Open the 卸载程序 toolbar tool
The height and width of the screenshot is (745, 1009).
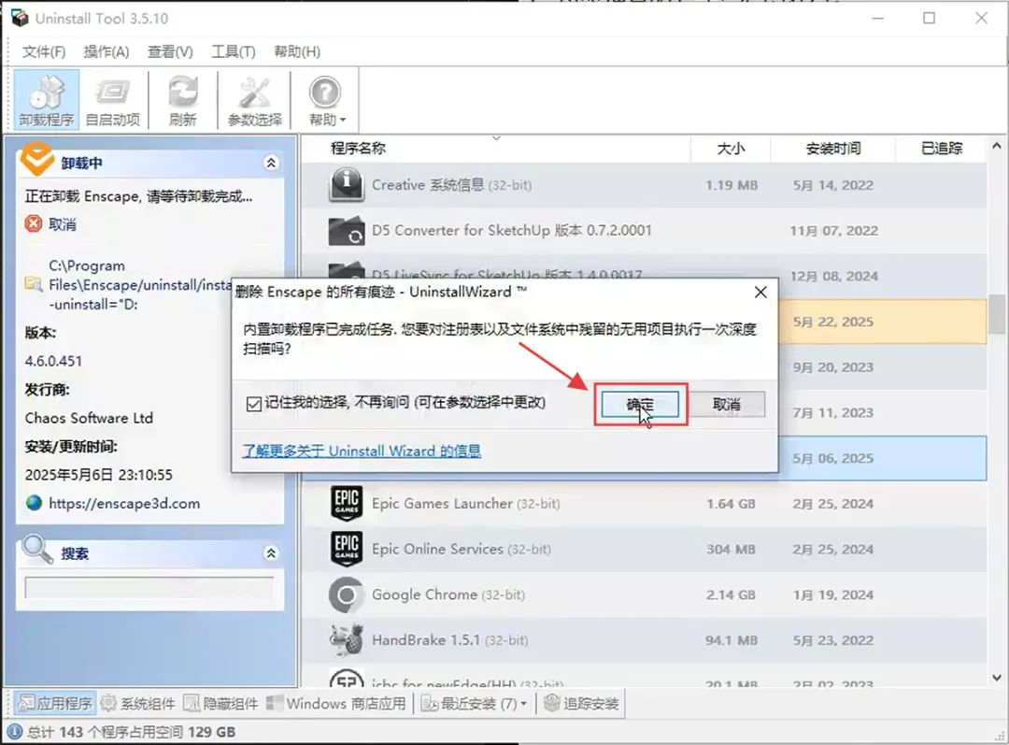tap(47, 100)
